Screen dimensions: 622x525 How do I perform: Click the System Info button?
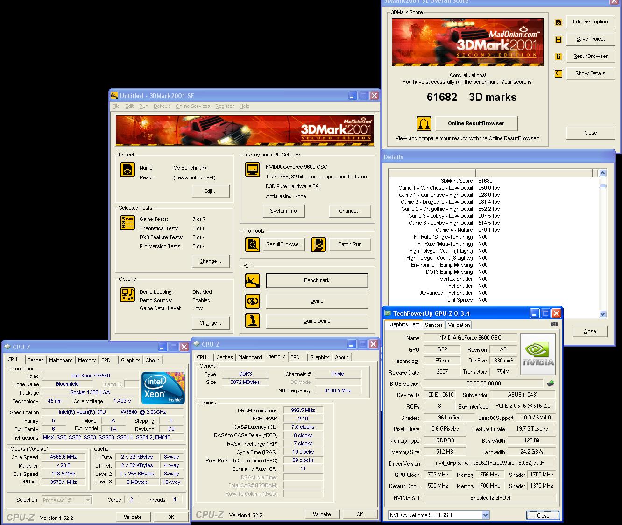(283, 211)
